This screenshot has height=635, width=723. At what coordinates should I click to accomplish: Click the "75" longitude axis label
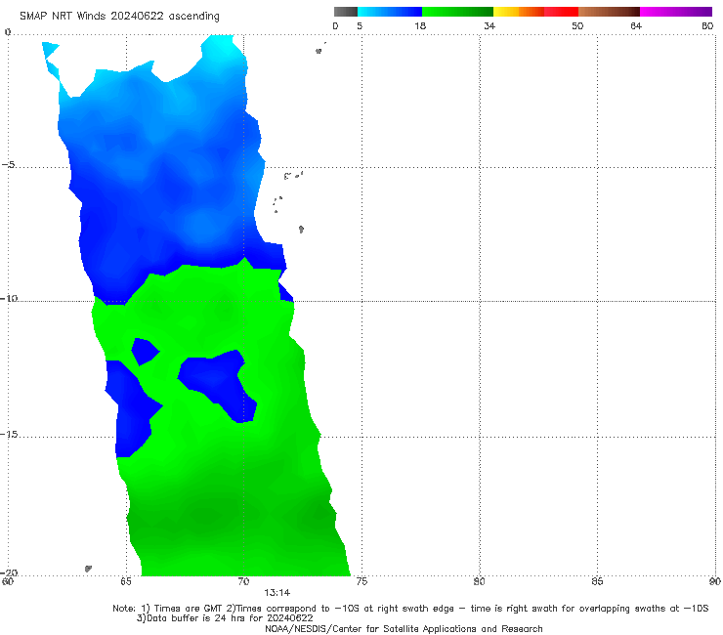[361, 581]
